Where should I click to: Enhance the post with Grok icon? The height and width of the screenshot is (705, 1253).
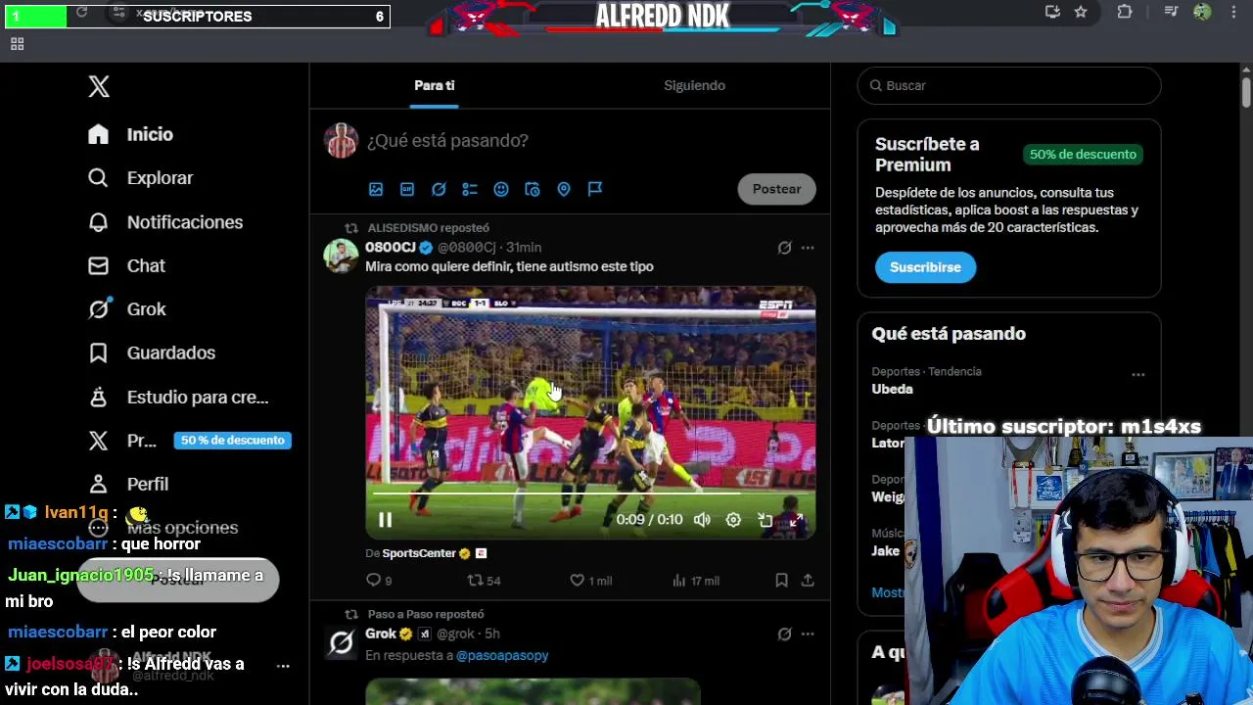click(439, 189)
